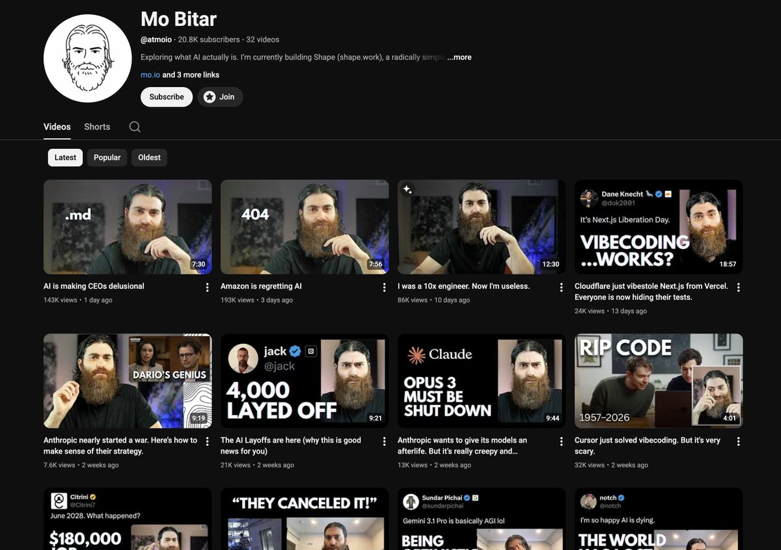Switch to the Shorts tab

click(97, 127)
